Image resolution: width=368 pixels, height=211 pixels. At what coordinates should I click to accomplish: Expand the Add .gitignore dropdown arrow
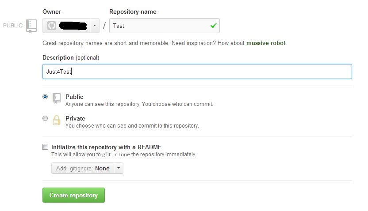click(119, 168)
